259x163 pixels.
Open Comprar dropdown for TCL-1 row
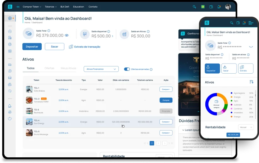point(166,89)
